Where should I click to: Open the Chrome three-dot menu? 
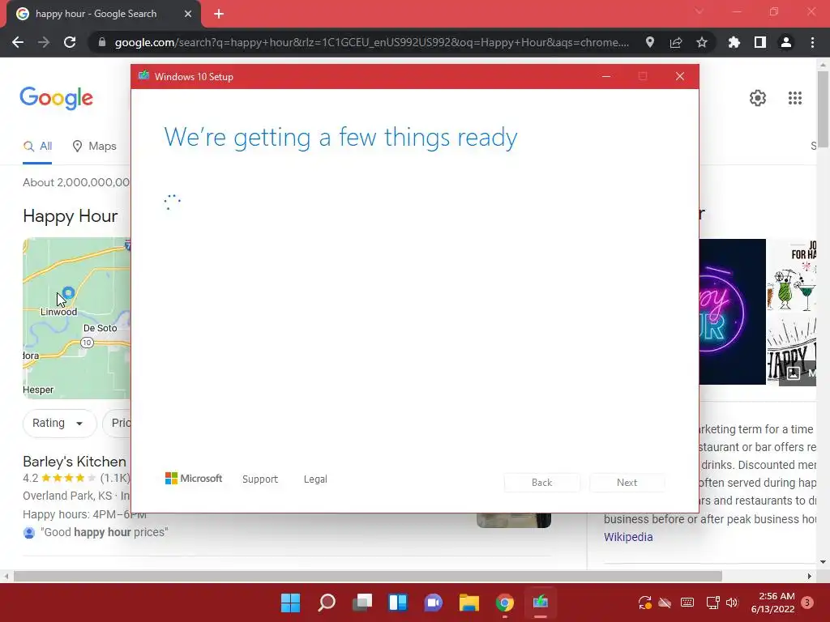[x=812, y=42]
